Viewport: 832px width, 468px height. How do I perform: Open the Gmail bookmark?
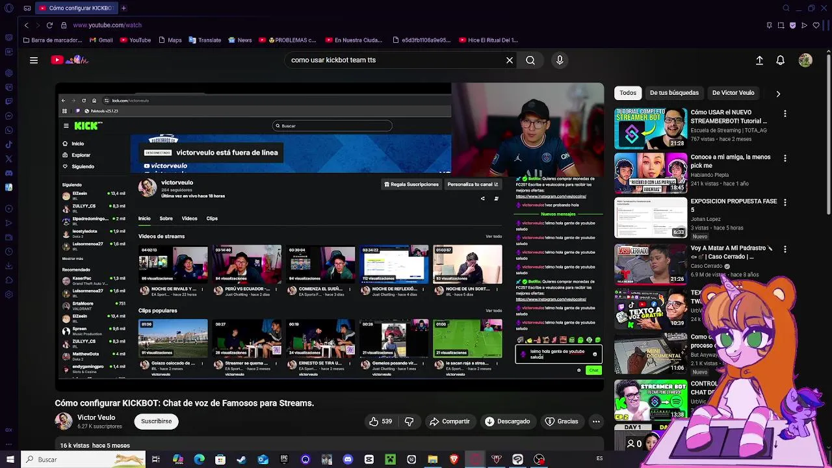[100, 40]
